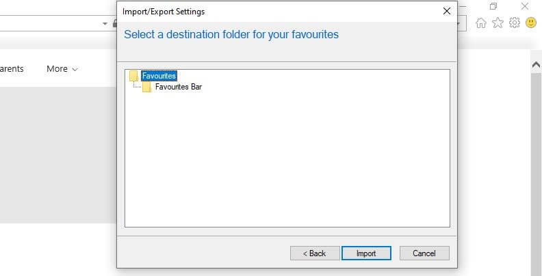Click the Import button
The width and height of the screenshot is (542, 276).
366,253
